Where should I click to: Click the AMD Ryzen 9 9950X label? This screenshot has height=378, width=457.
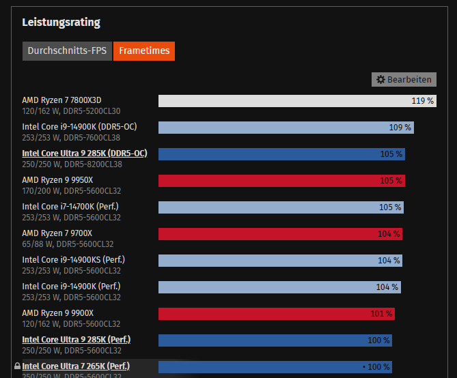[57, 180]
